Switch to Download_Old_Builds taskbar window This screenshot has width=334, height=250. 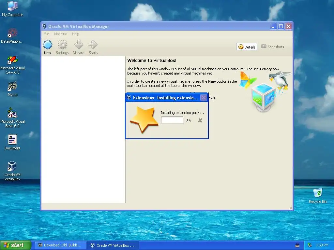pos(60,245)
